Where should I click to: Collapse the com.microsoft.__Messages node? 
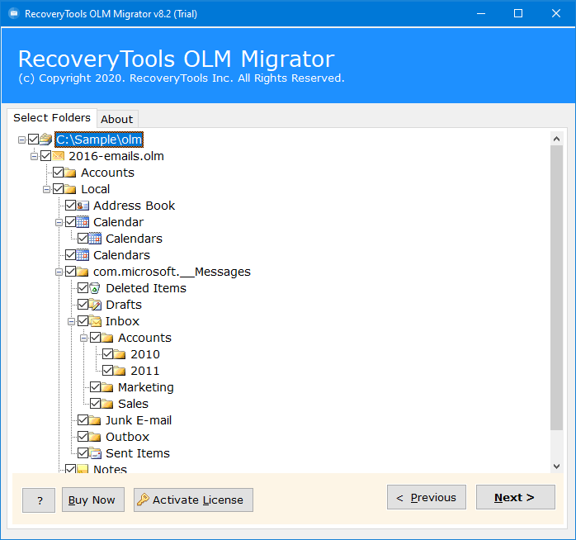pyautogui.click(x=59, y=272)
